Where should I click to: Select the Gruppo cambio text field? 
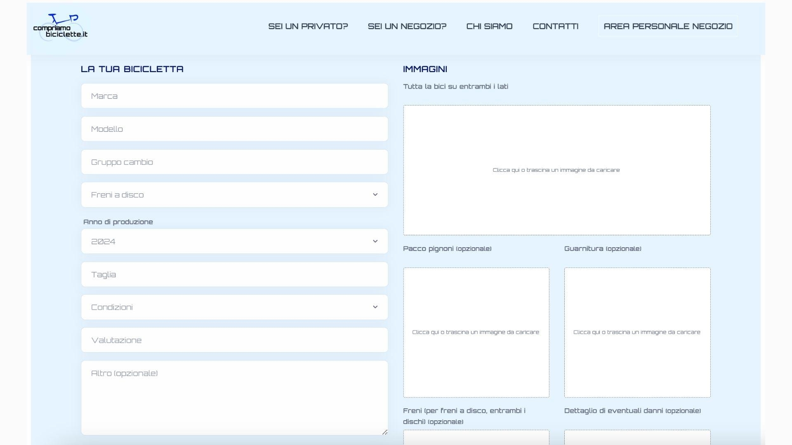(x=234, y=162)
